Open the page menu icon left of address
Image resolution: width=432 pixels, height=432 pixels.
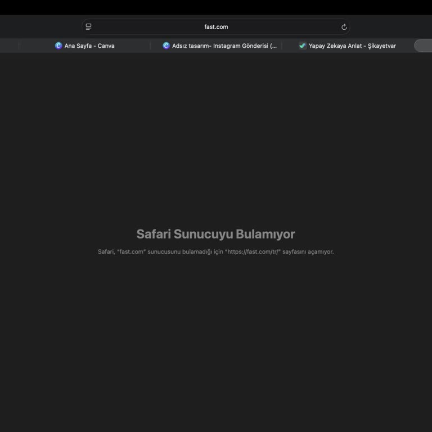click(x=88, y=27)
